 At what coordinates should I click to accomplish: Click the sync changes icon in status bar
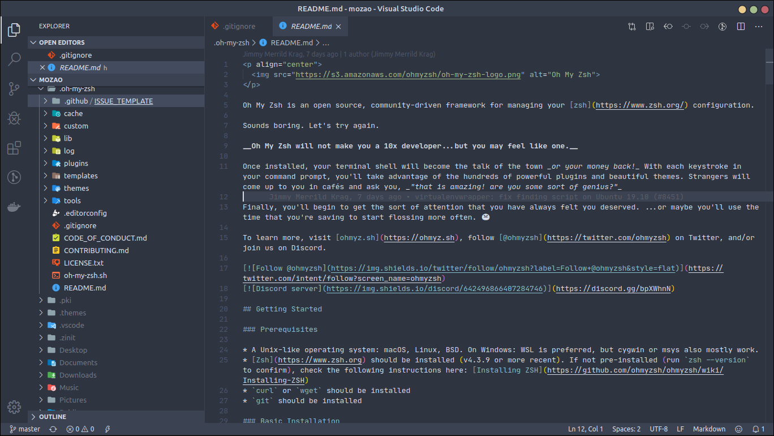tap(53, 429)
